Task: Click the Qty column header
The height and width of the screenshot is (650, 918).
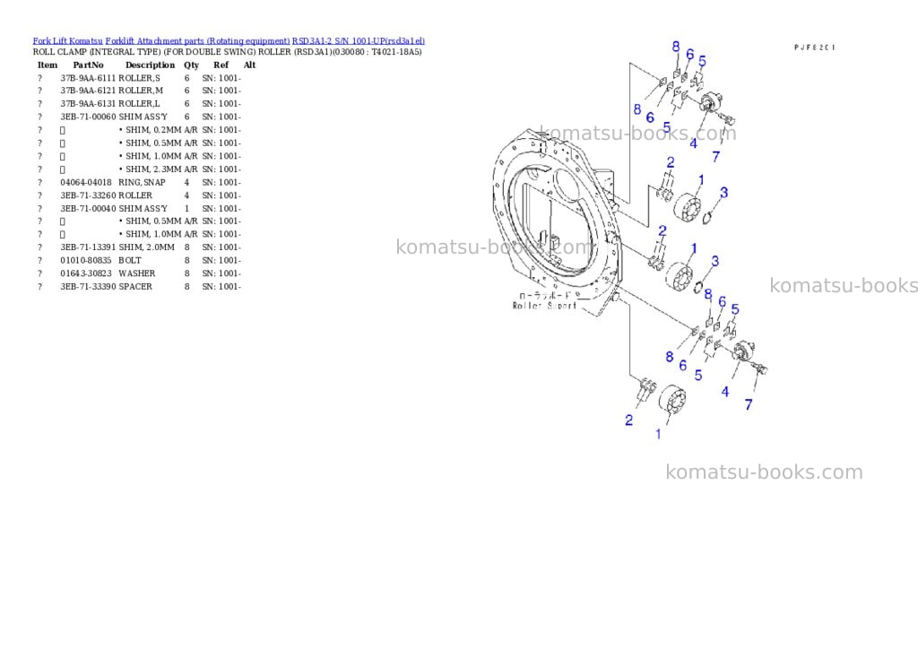Action: 192,65
